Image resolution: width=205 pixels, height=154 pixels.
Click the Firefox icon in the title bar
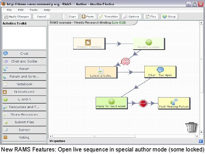click(x=3, y=3)
